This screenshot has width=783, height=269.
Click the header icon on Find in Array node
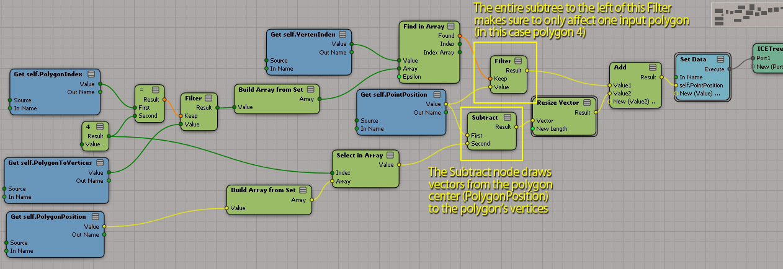coord(450,26)
